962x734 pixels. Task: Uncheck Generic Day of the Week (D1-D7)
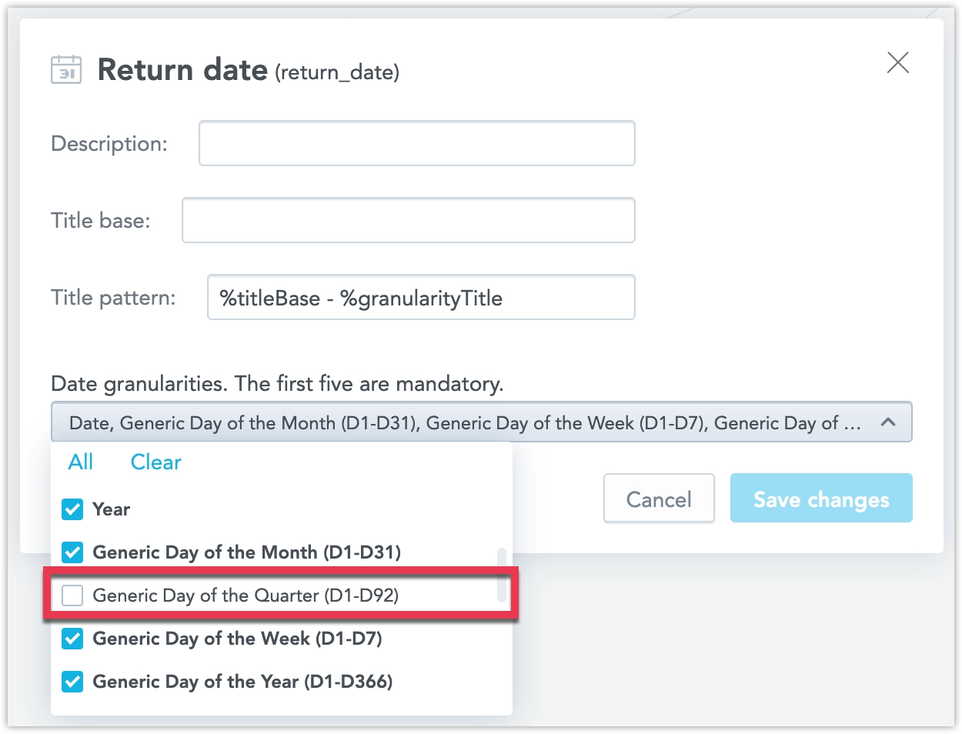[x=72, y=639]
